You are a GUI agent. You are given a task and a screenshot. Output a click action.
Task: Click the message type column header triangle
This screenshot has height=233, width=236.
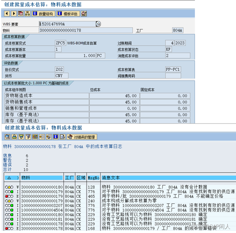pos(9,178)
